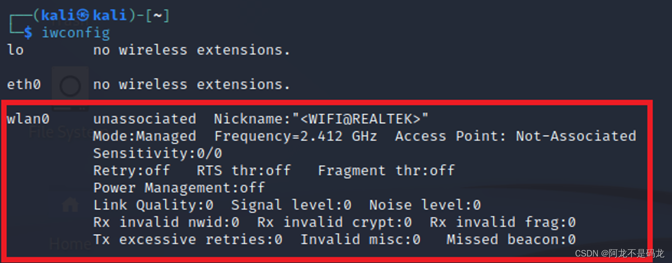Click the kali skull symbol in prompt

click(x=83, y=15)
